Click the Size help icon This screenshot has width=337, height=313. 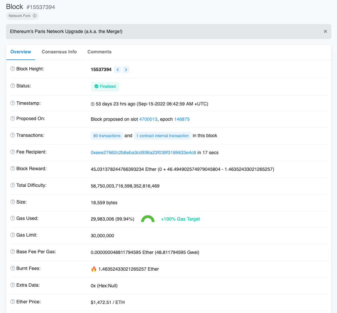tap(13, 202)
